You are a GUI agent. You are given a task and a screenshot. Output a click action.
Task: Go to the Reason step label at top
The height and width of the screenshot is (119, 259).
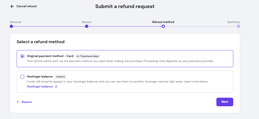87,22
